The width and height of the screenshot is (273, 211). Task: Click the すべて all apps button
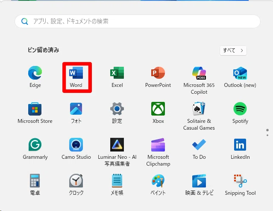click(x=233, y=51)
